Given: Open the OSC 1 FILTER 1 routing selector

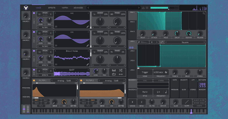Looking at the screenshot, I should 45,27.
